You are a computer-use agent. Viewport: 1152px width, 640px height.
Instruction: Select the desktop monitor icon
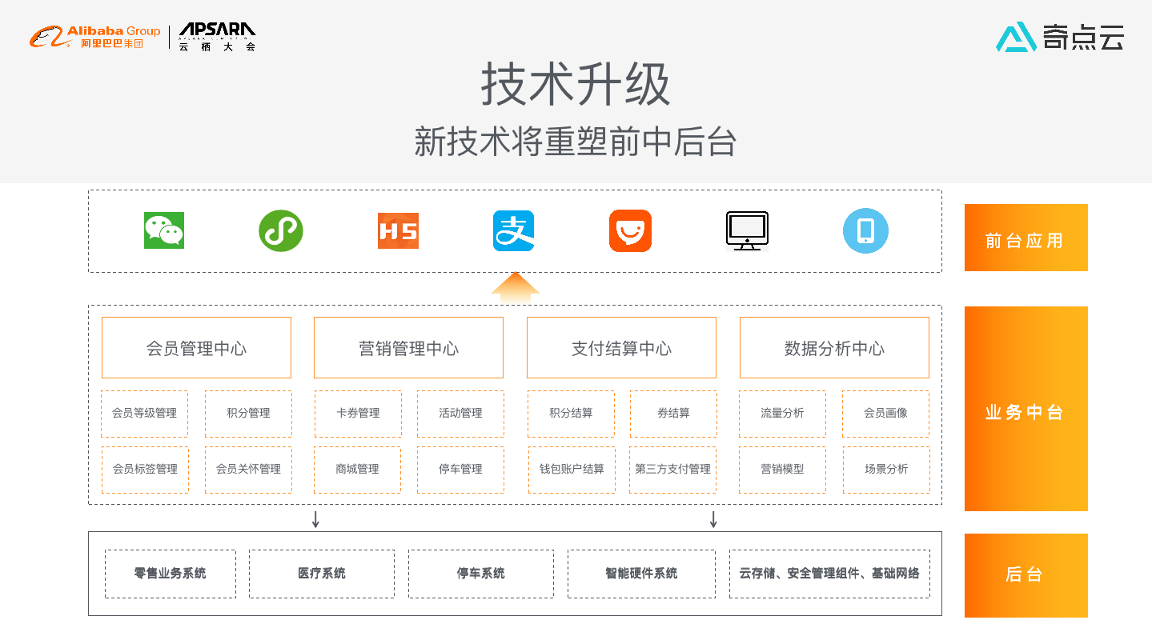[x=746, y=230]
